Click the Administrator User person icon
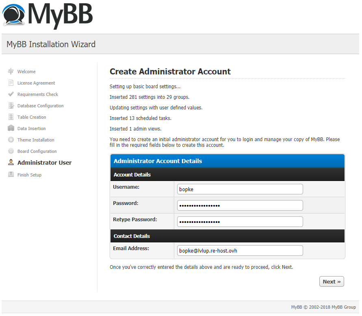The image size is (362, 316). 11,163
